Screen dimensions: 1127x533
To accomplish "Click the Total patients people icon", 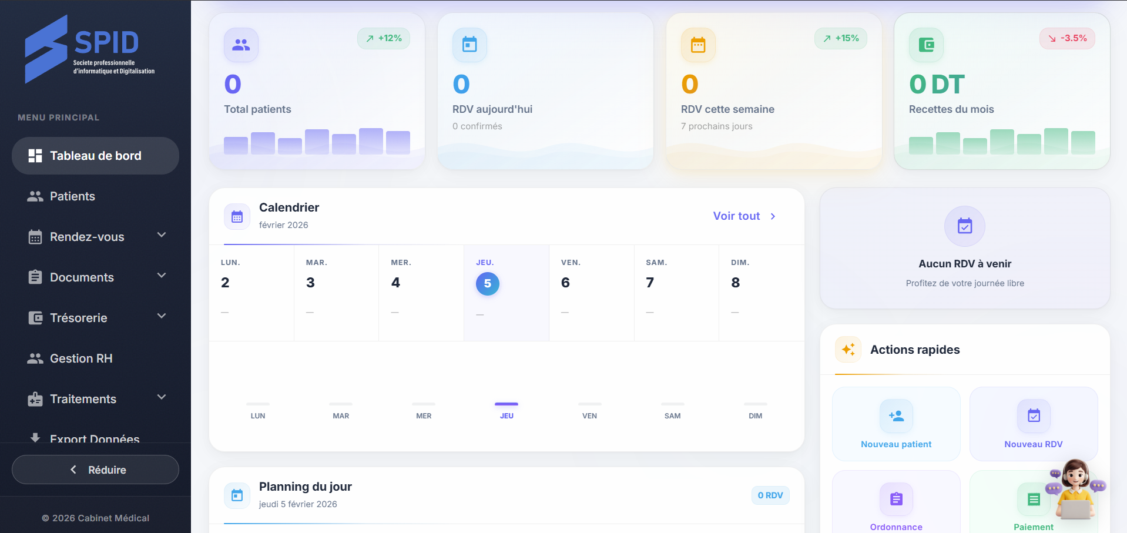I will tap(241, 45).
